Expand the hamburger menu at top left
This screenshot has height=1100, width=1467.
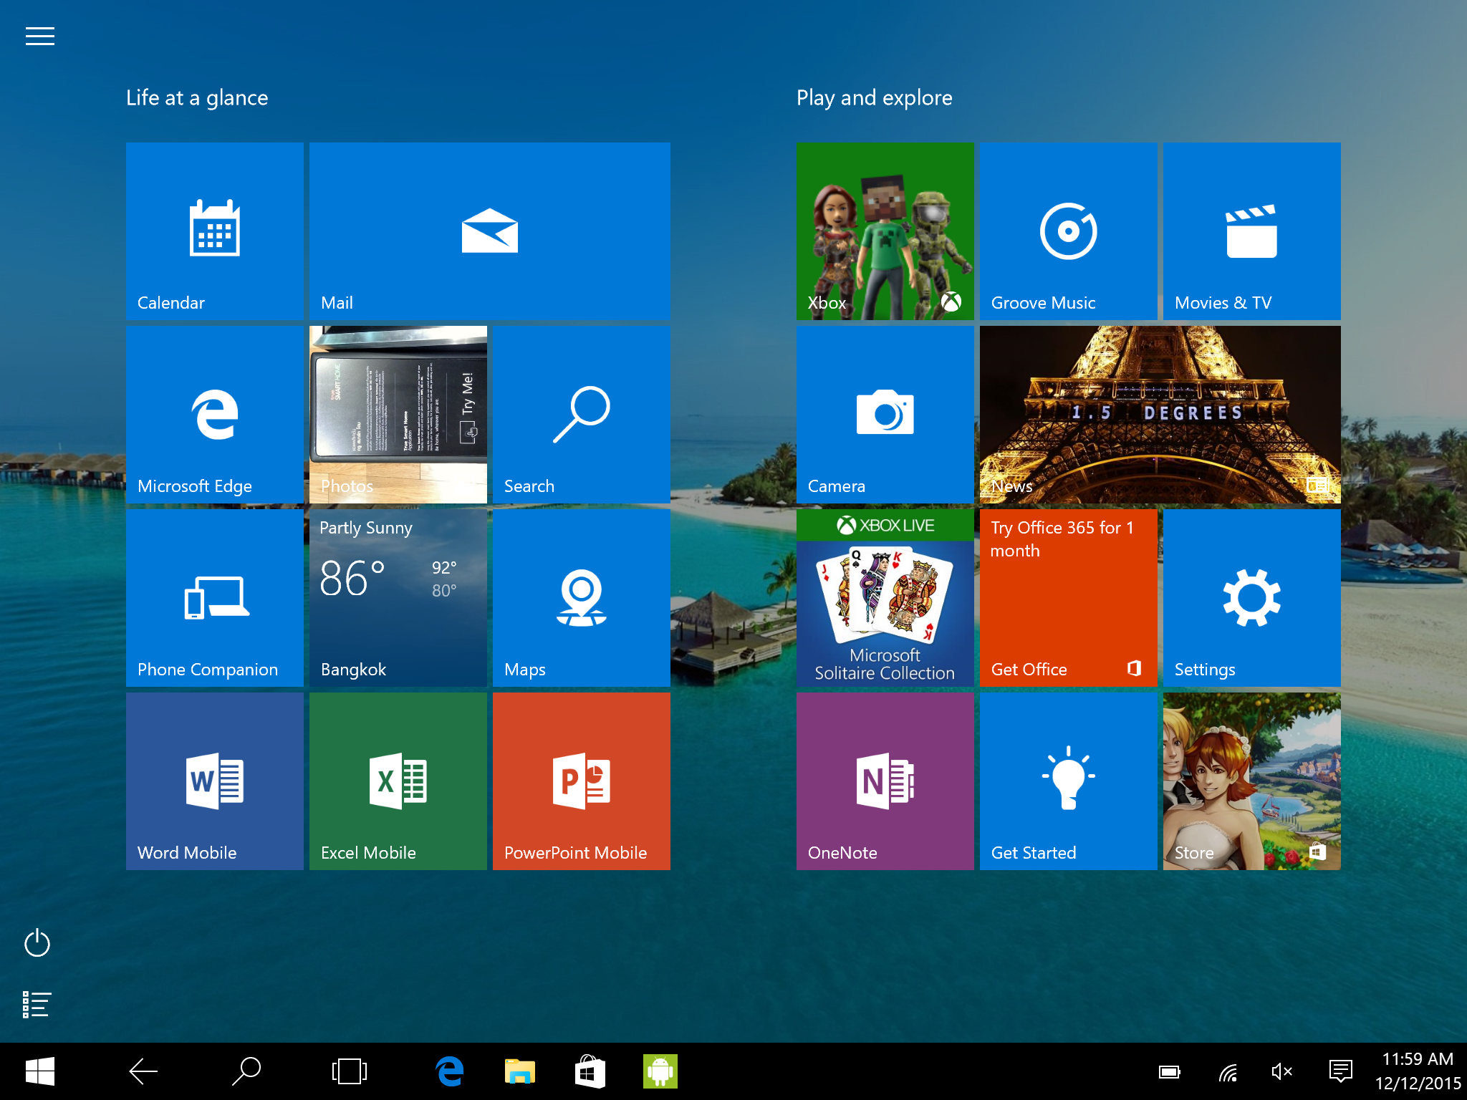pyautogui.click(x=40, y=36)
